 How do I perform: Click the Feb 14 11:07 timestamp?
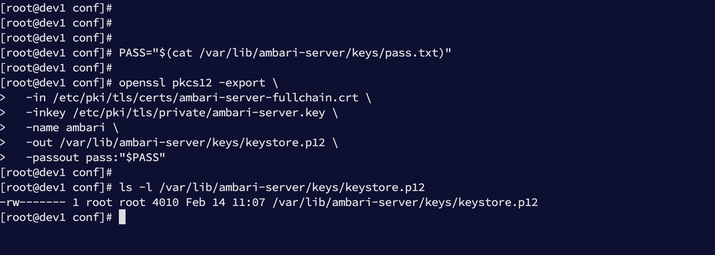tap(225, 202)
